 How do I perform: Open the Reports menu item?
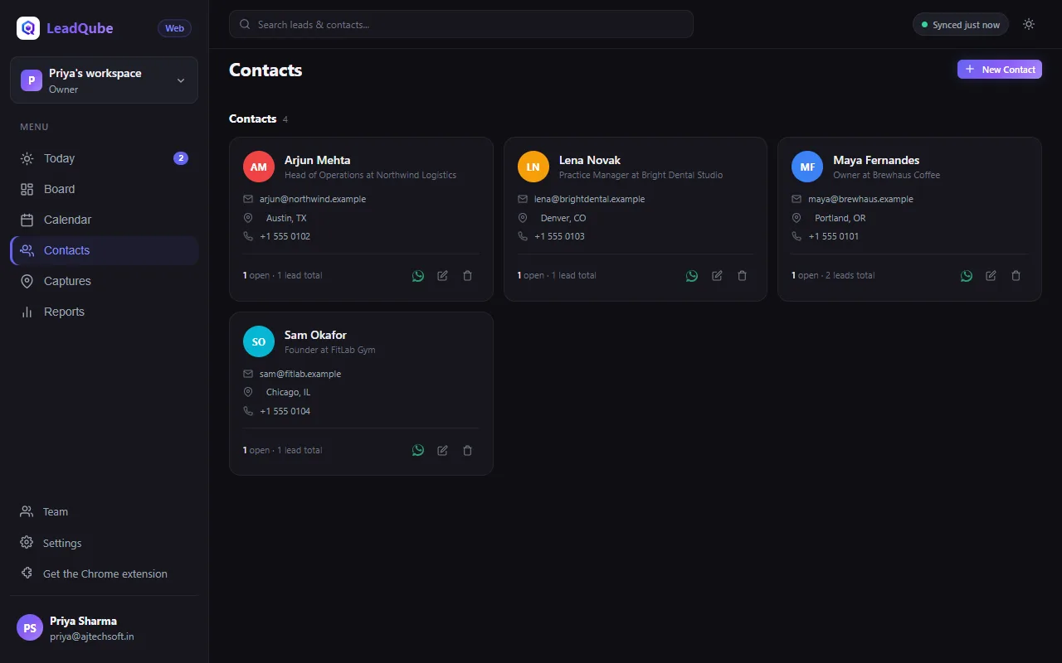[105, 312]
